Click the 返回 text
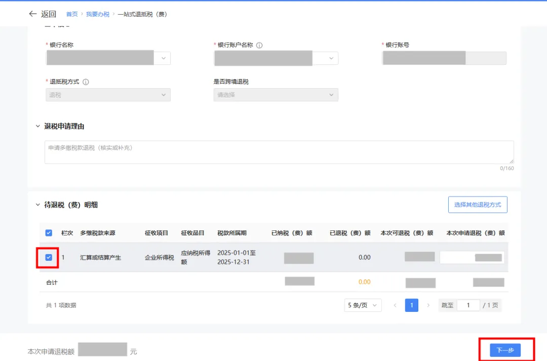This screenshot has height=361, width=547. pos(49,14)
